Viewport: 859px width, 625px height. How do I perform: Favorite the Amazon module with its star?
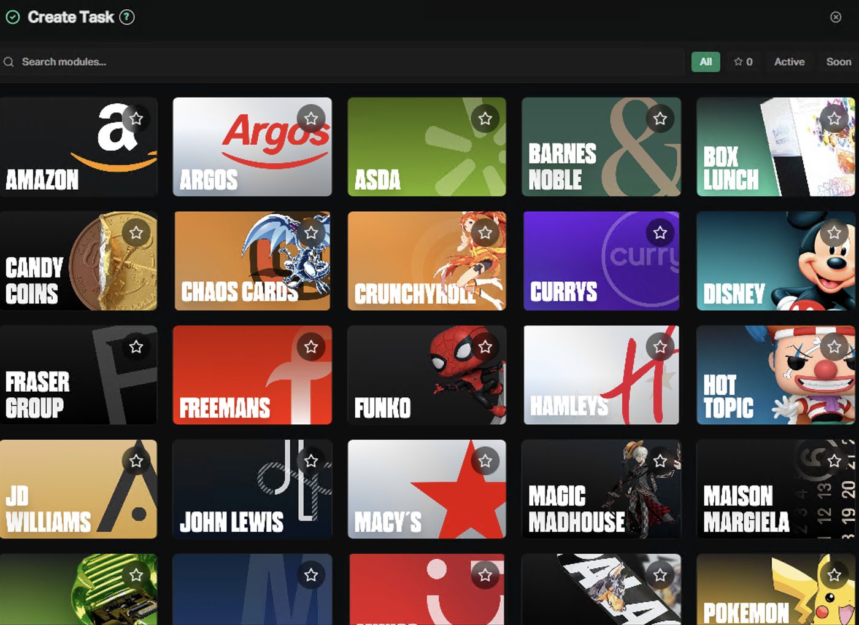(x=136, y=118)
